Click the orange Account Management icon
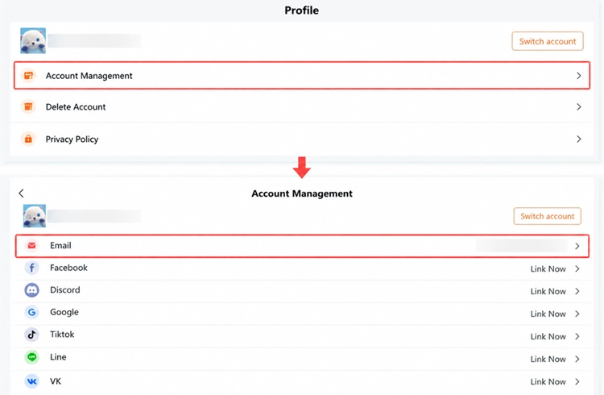 coord(28,76)
